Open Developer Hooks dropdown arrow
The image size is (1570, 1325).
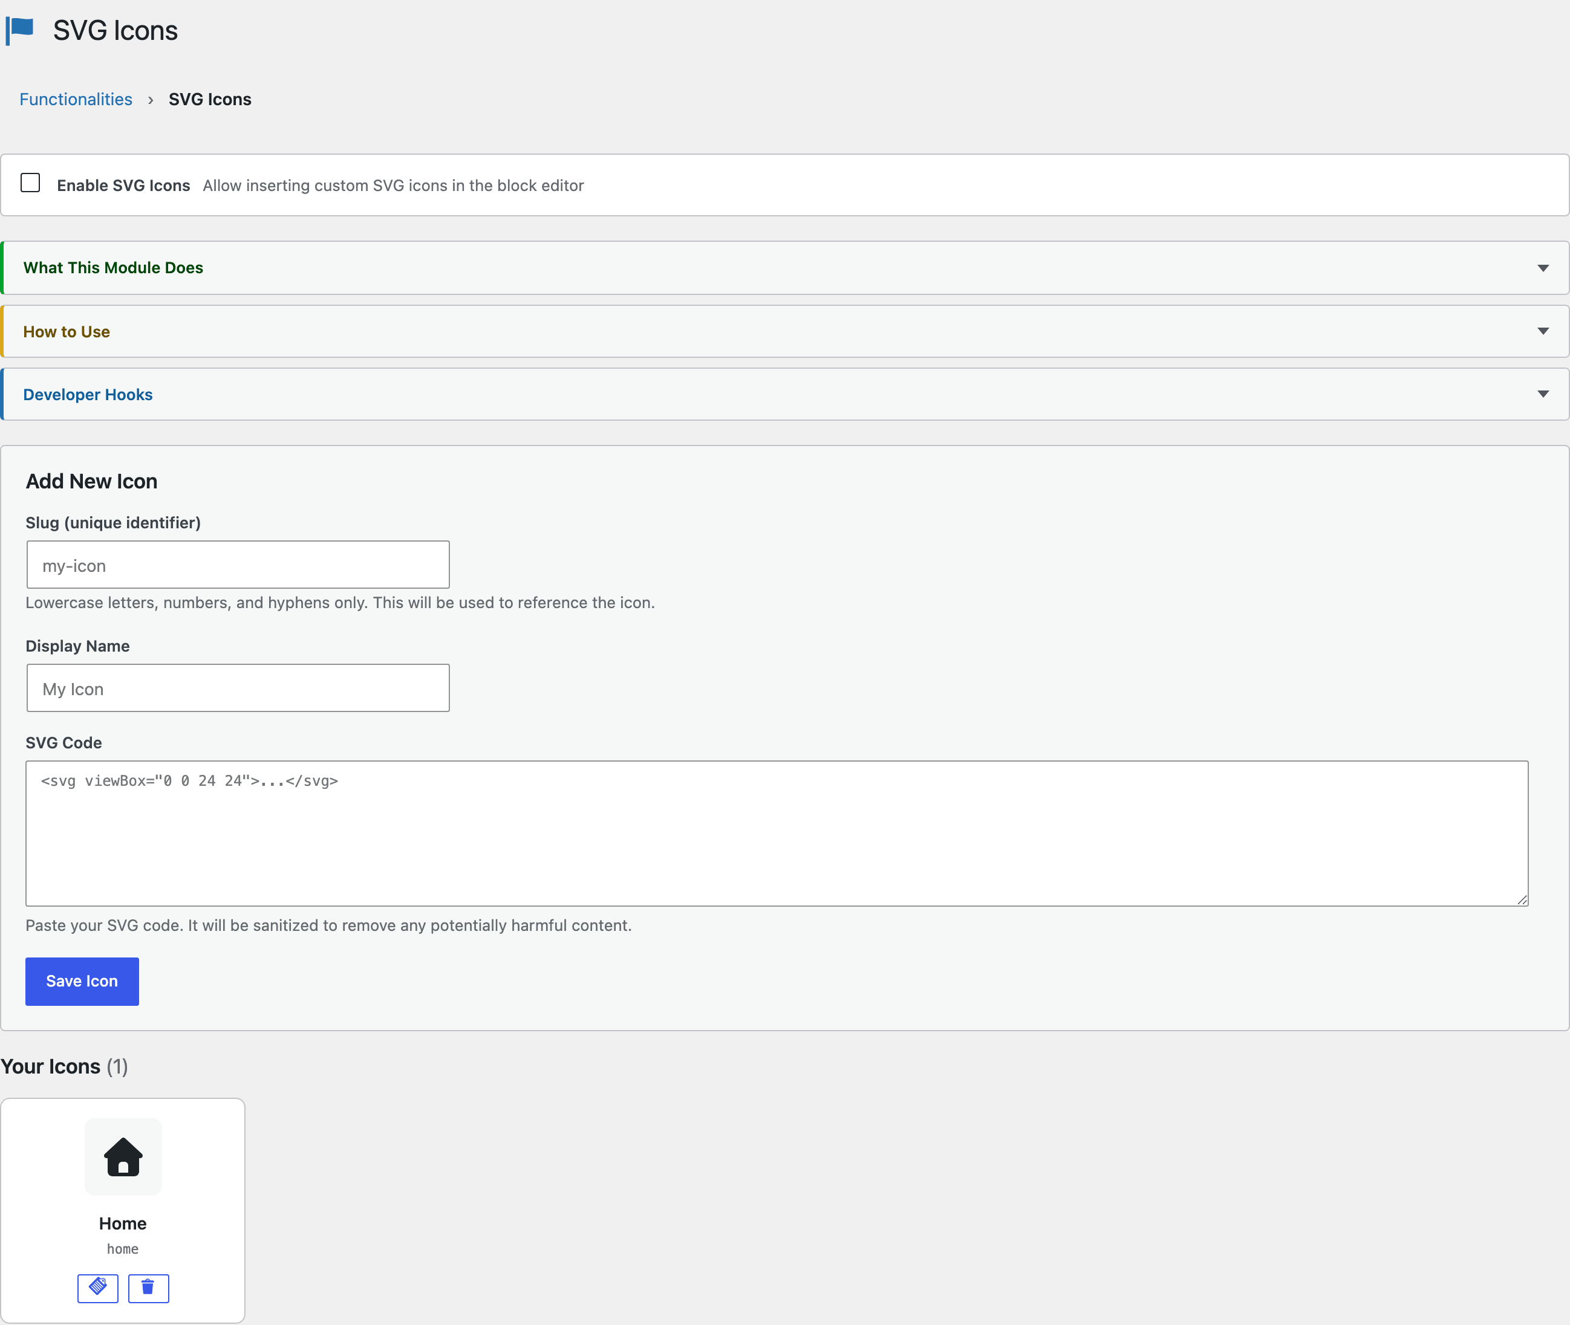pos(1543,394)
